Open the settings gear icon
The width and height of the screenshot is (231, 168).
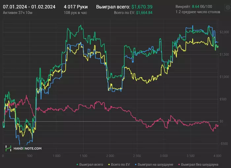coord(228,7)
